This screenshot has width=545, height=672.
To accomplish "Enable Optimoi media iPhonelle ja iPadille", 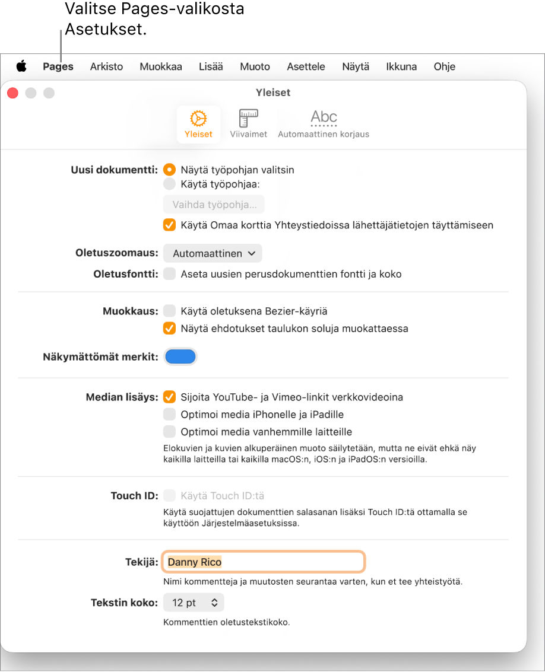I will [170, 414].
